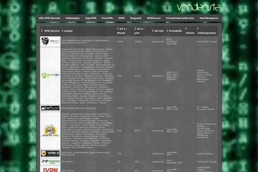258x172 pixels.
Task: Select TorGuard 'unbegrenzt' data cell
Action: click(158, 108)
